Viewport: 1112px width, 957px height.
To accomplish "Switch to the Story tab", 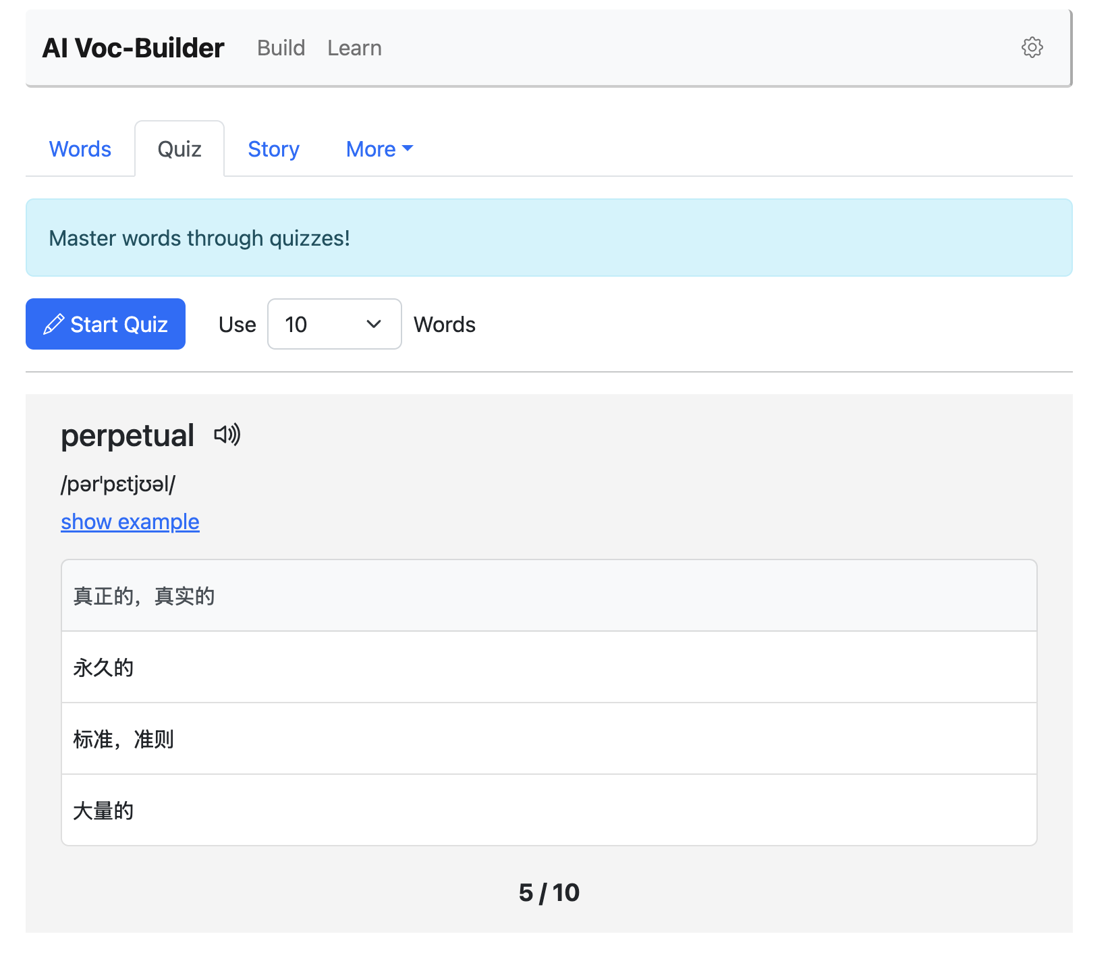I will pos(273,148).
